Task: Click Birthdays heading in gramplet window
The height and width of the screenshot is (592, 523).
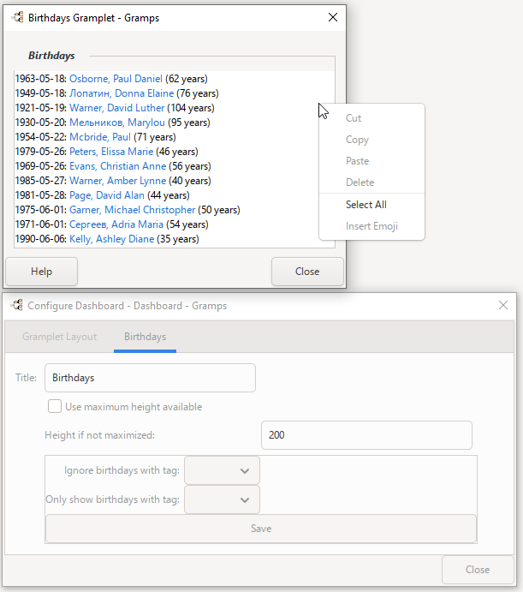Action: tap(51, 56)
